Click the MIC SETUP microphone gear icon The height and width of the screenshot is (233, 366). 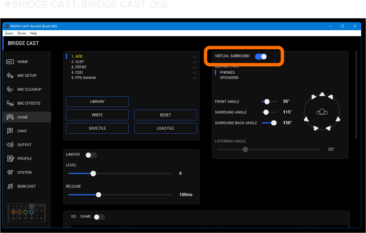(10, 75)
